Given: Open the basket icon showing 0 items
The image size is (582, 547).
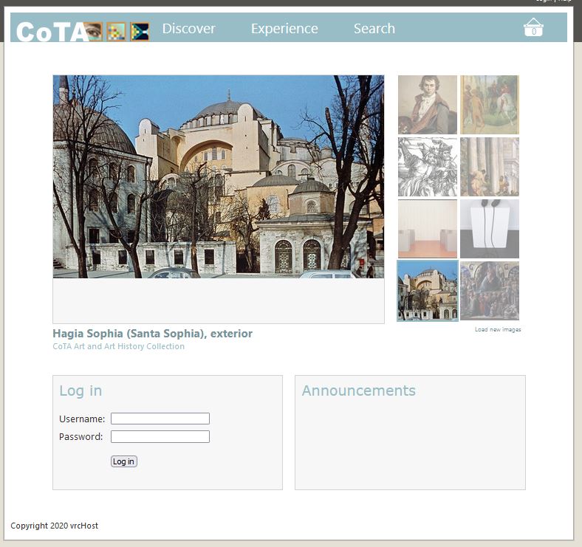Looking at the screenshot, I should pyautogui.click(x=533, y=27).
